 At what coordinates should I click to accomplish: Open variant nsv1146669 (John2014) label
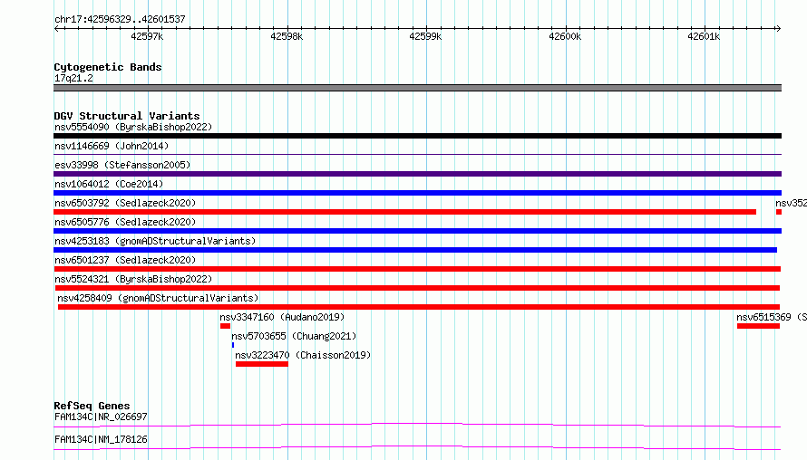click(x=112, y=146)
